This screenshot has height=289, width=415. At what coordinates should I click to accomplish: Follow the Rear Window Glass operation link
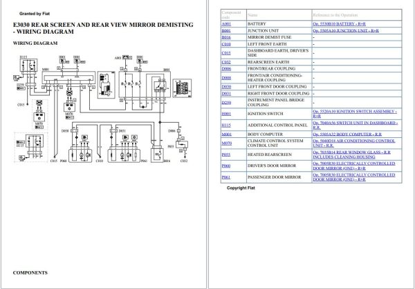click(352, 155)
